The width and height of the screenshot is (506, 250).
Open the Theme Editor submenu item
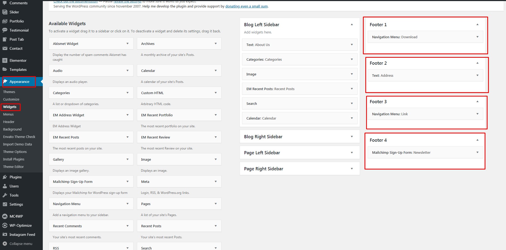pyautogui.click(x=13, y=167)
